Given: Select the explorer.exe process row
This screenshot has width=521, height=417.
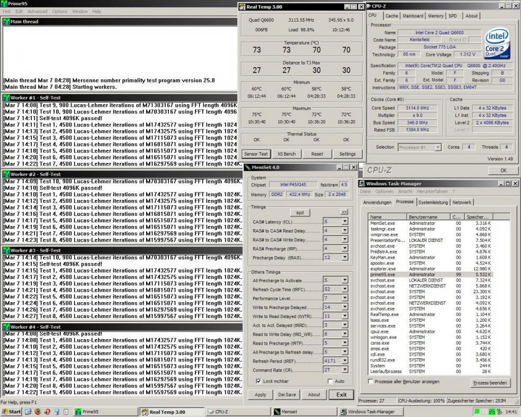Looking at the screenshot, I should pyautogui.click(x=430, y=269).
